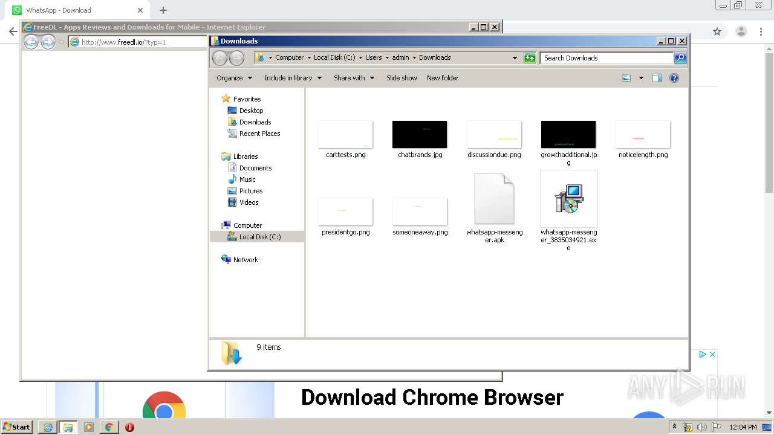Viewport: 774px width, 435px height.
Task: Click Local Disk (C:) in the breadcrumb
Action: pyautogui.click(x=334, y=58)
